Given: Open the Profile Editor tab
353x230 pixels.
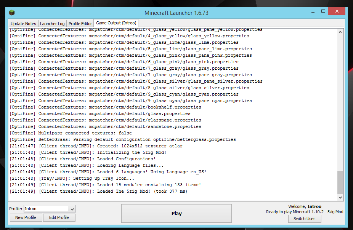Looking at the screenshot, I should [80, 24].
